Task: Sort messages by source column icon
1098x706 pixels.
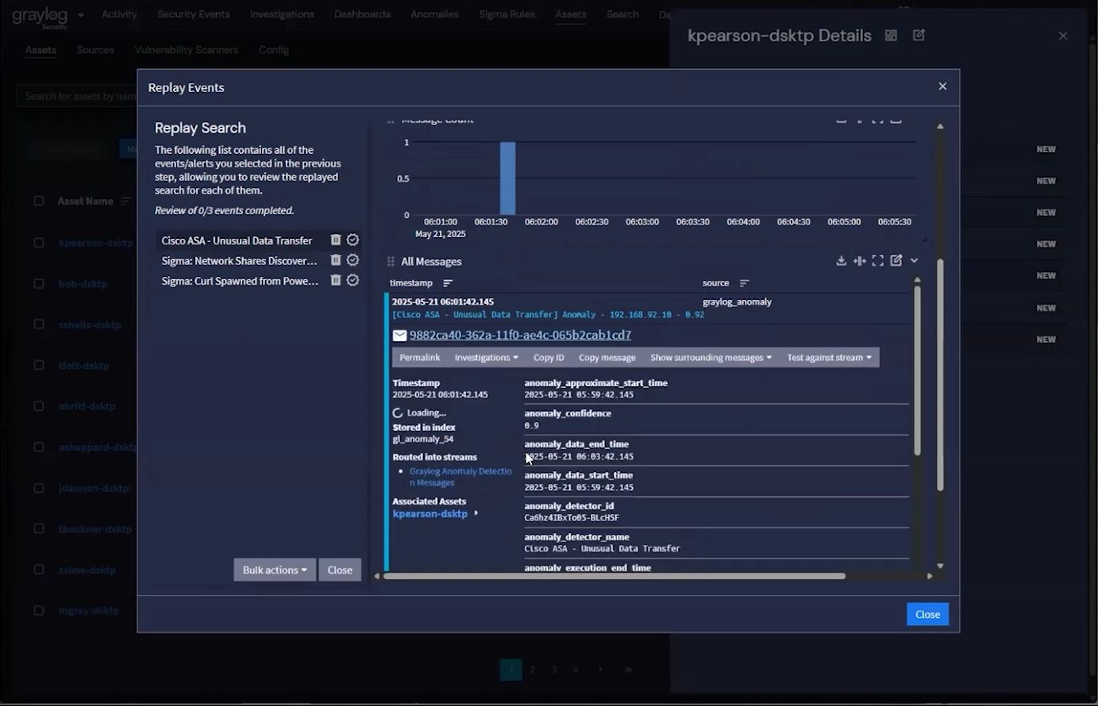Action: point(744,283)
